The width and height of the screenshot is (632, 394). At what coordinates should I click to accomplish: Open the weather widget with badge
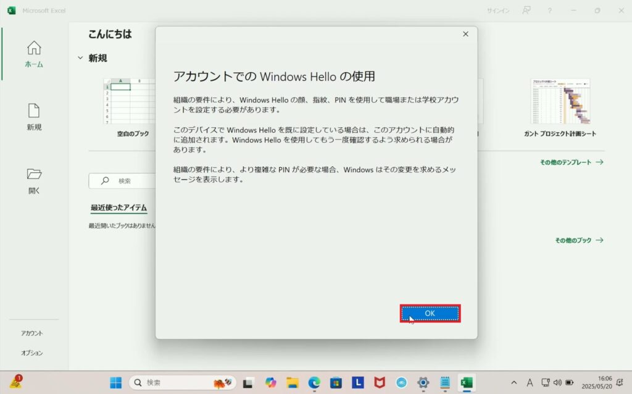point(16,382)
